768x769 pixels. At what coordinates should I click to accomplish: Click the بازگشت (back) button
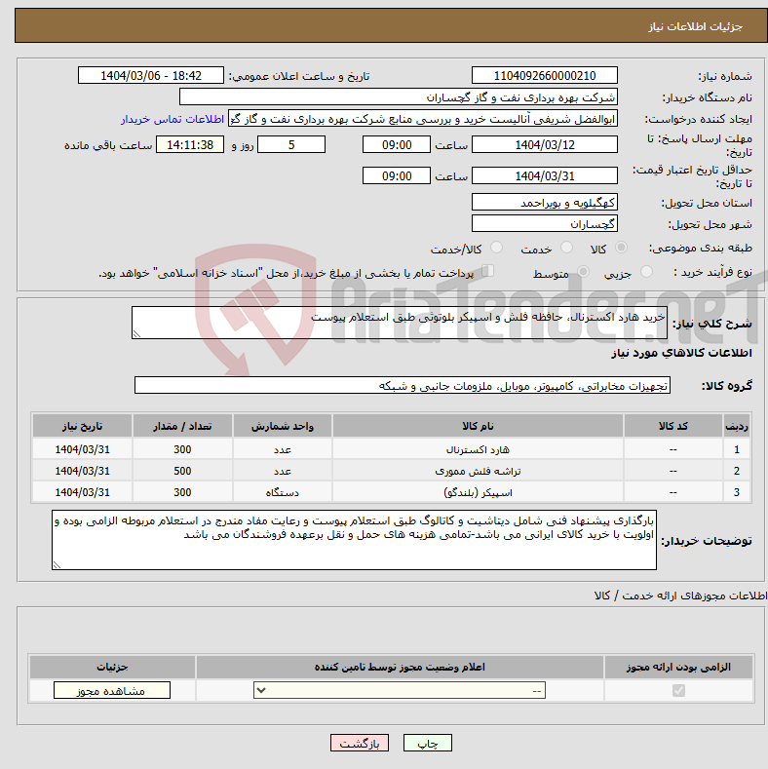(360, 744)
